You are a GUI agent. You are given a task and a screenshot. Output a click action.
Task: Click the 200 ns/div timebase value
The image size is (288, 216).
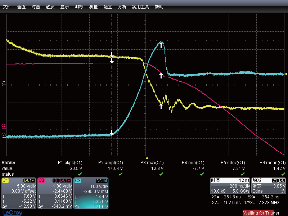[240, 186]
